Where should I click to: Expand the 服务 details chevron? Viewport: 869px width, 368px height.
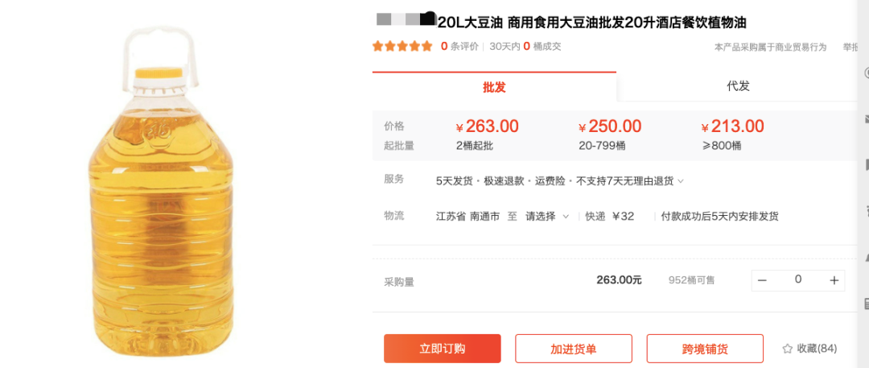tap(681, 181)
